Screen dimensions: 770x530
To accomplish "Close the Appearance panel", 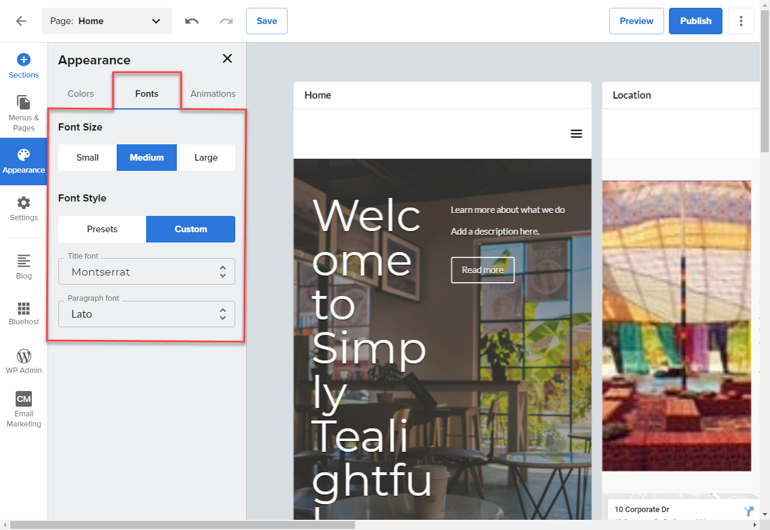I will (227, 58).
